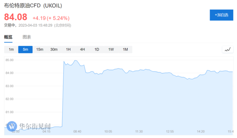Show the 1W chart interval
Image resolution: width=237 pixels, height=138 pixels.
pyautogui.click(x=111, y=50)
